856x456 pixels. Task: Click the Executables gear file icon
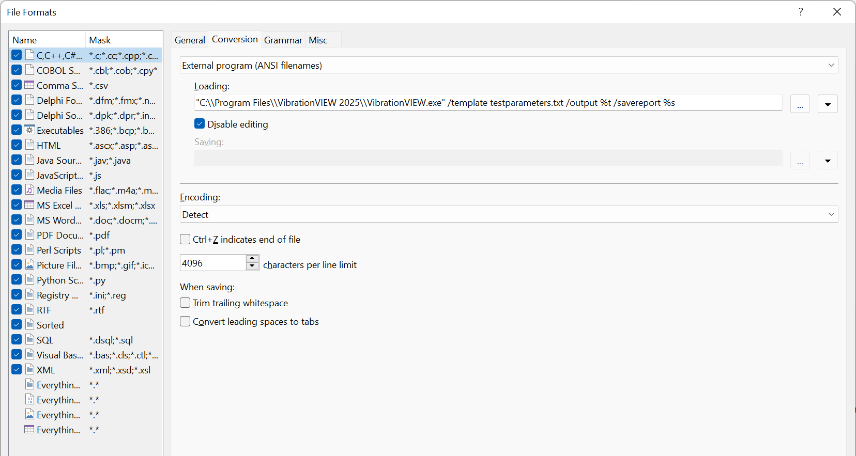click(x=29, y=130)
